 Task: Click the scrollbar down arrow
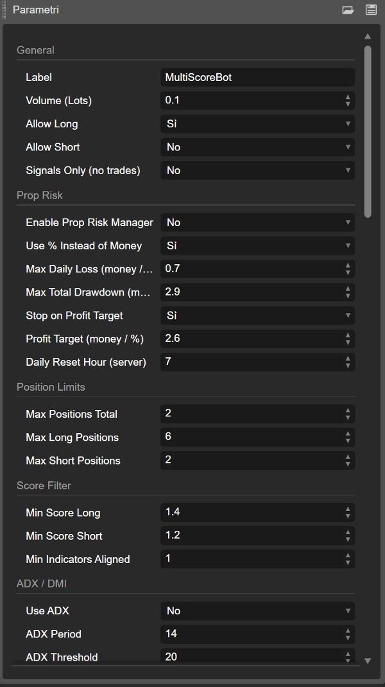368,659
